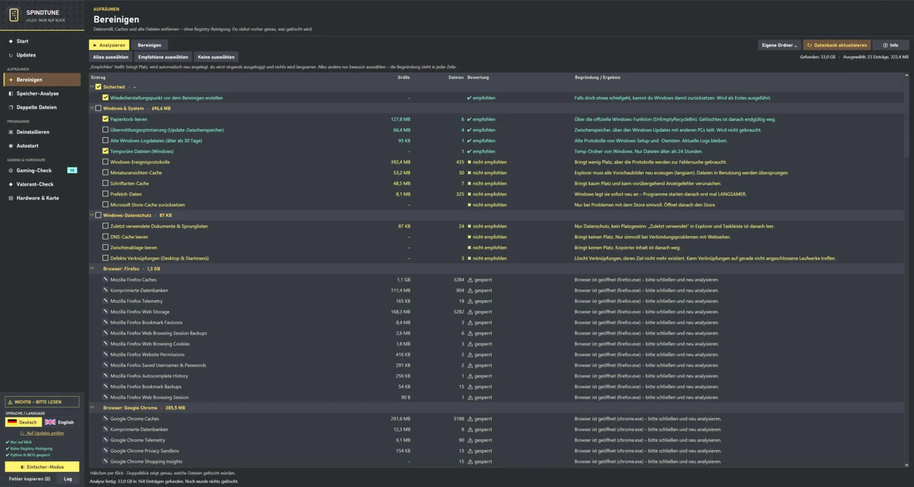914x487 pixels.
Task: Click the locked icon beside Mozilla Firefox Bookmark Favicons
Action: (105, 322)
